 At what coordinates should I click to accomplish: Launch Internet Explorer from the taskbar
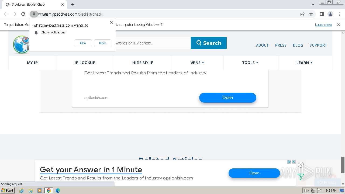[22, 190]
